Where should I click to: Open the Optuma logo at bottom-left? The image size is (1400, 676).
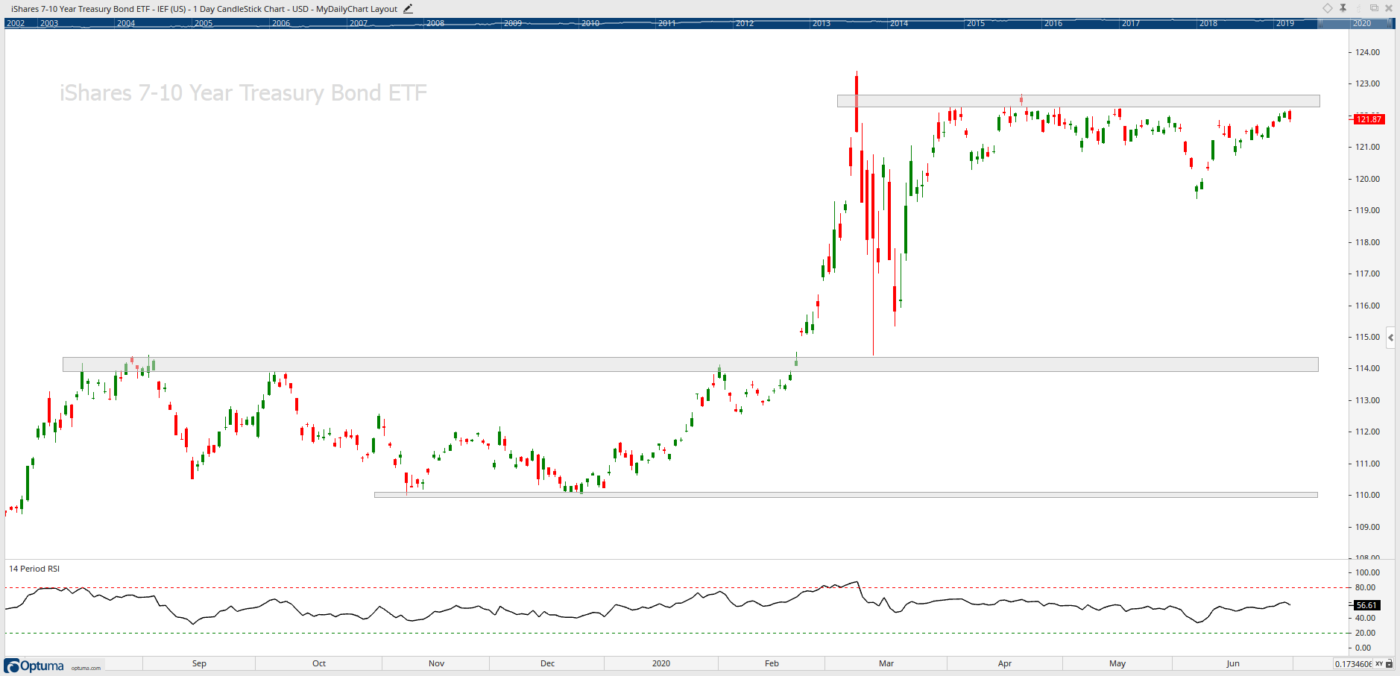point(34,666)
